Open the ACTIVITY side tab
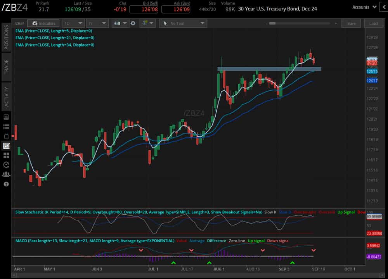Screen dimensions: 388x279 click(6, 97)
